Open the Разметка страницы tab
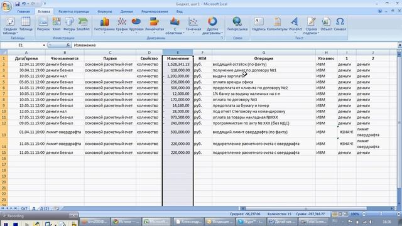Screen dimensions: 402x226 pyautogui.click(x=73, y=11)
